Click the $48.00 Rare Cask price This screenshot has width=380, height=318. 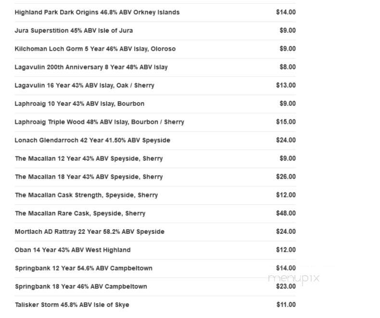coord(286,213)
